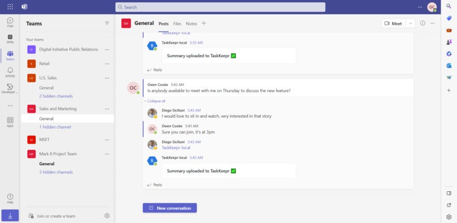Toggle browser sidebar panel layout icon
Viewport: 457px width, 223px height.
point(449,194)
